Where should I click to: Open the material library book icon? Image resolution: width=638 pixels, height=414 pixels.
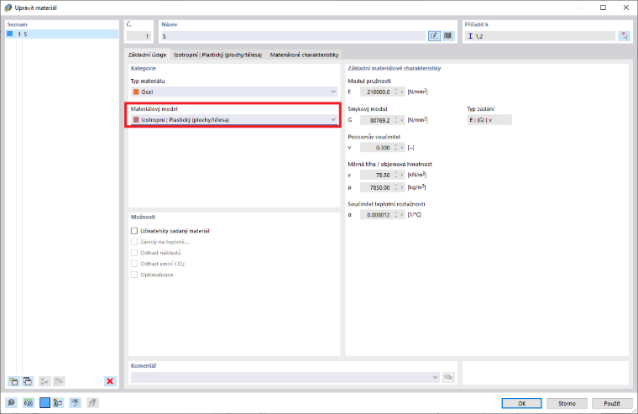448,36
